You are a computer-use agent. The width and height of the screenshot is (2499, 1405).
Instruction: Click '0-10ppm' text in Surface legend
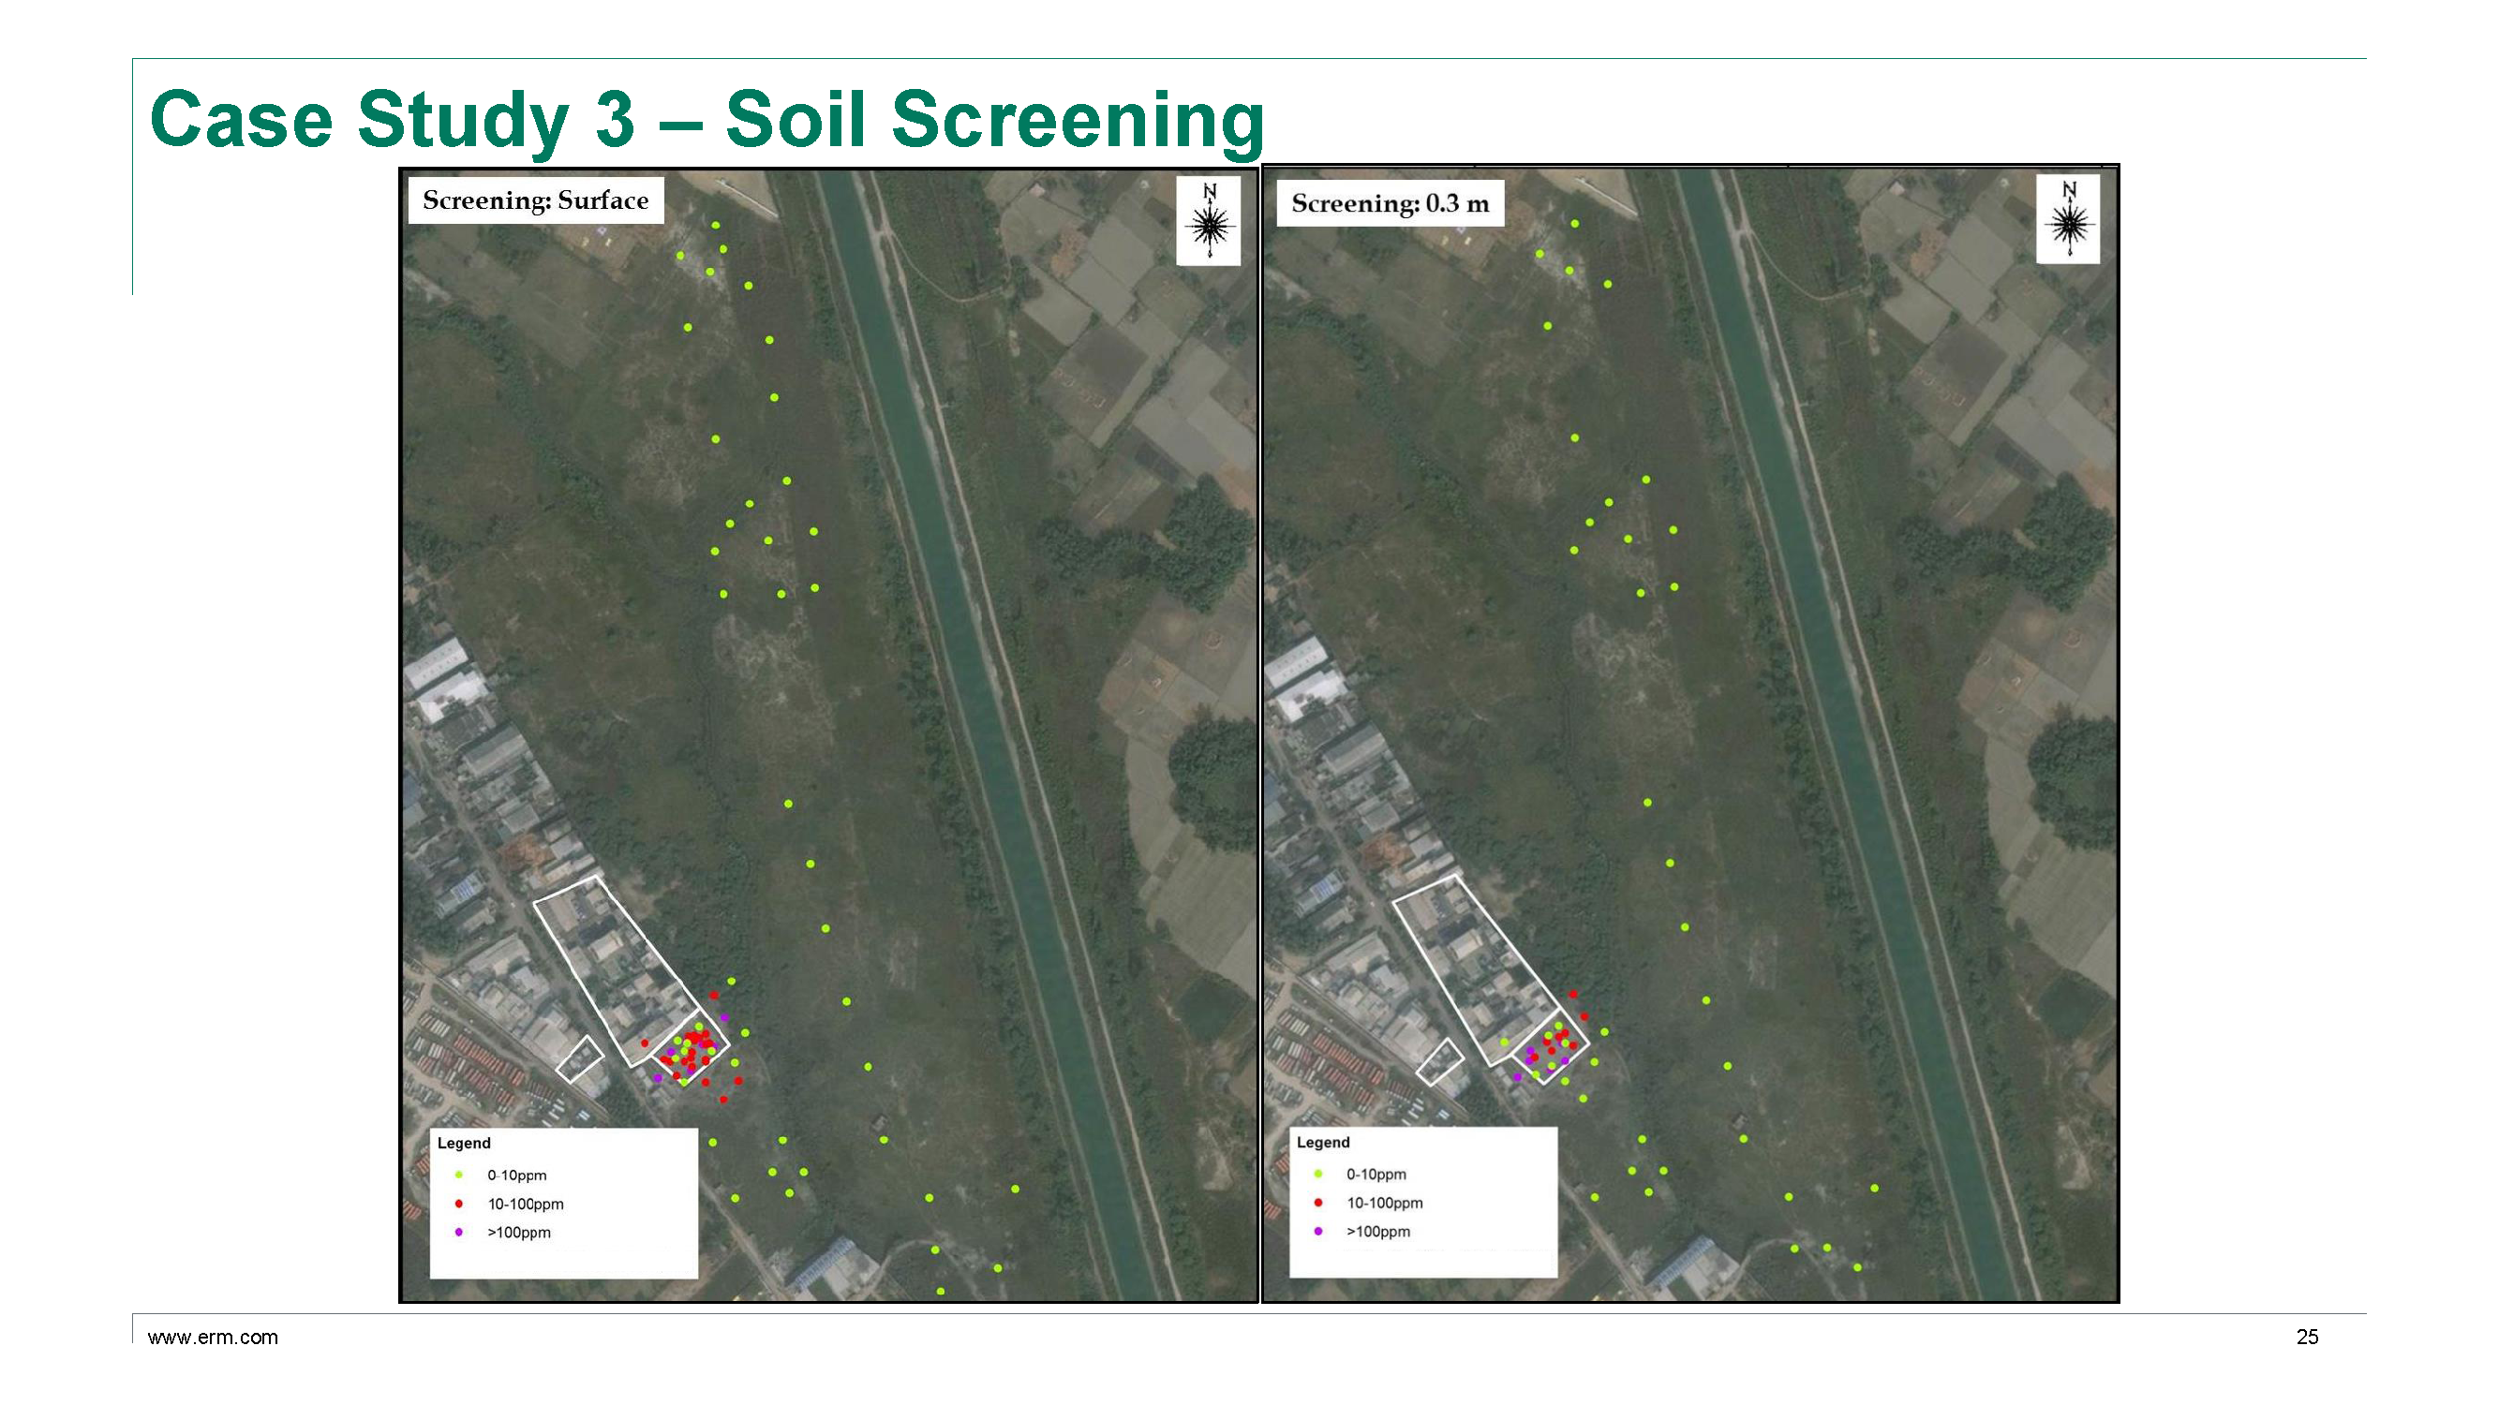(x=517, y=1176)
